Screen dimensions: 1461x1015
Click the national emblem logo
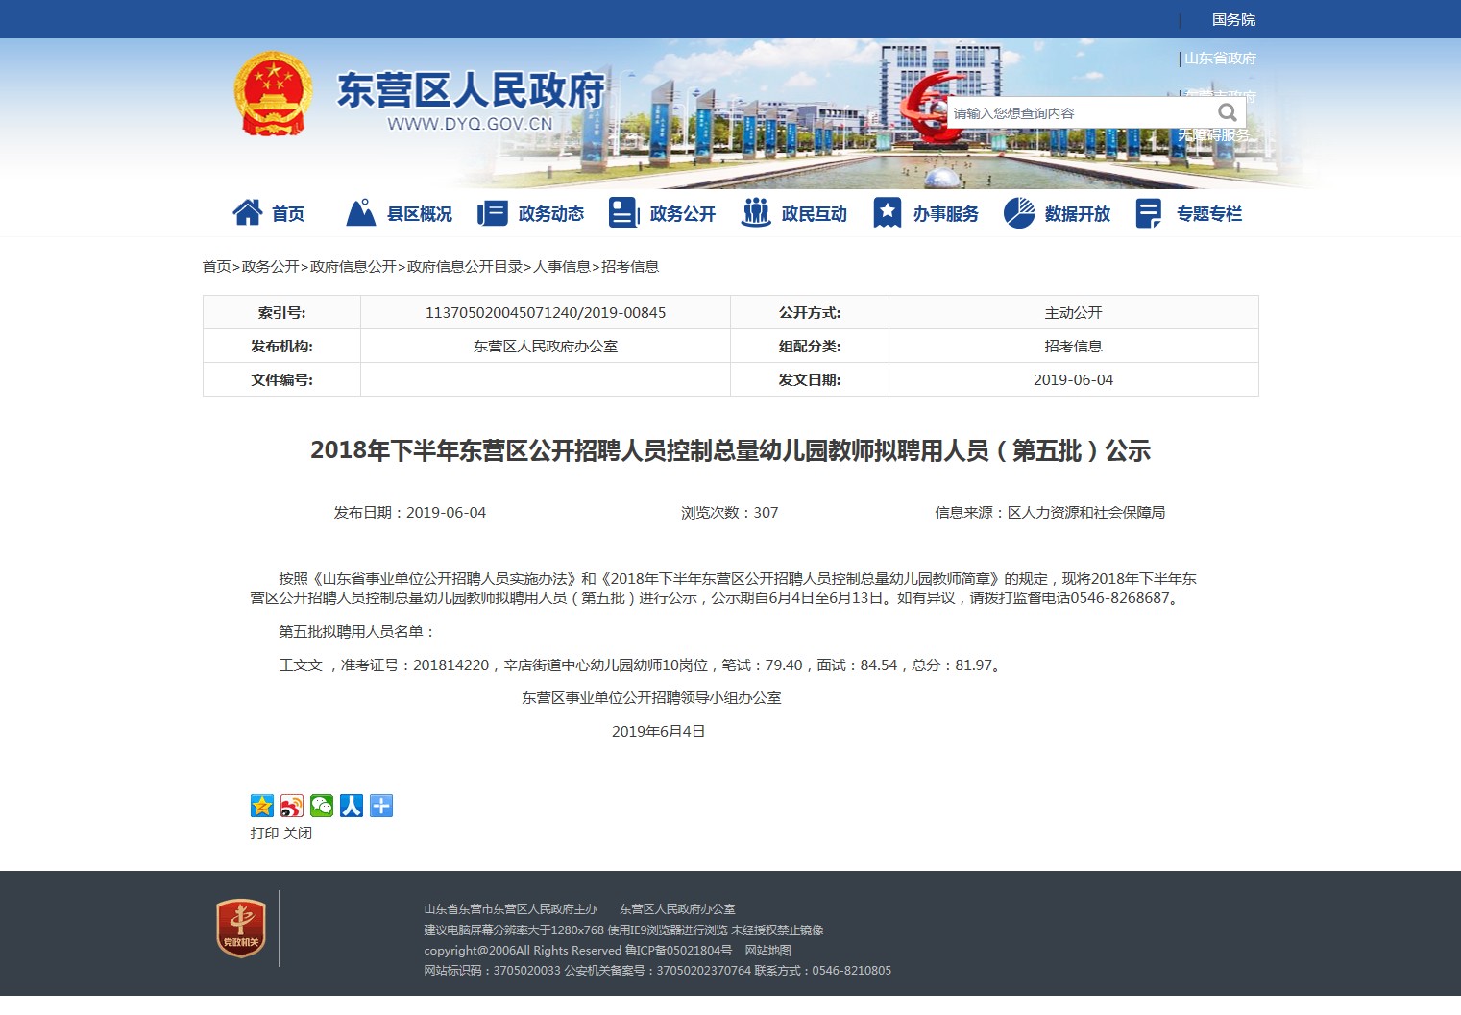[274, 94]
